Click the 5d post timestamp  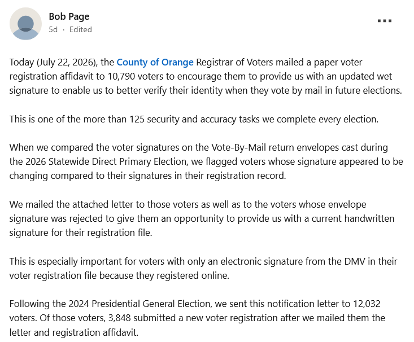click(53, 29)
